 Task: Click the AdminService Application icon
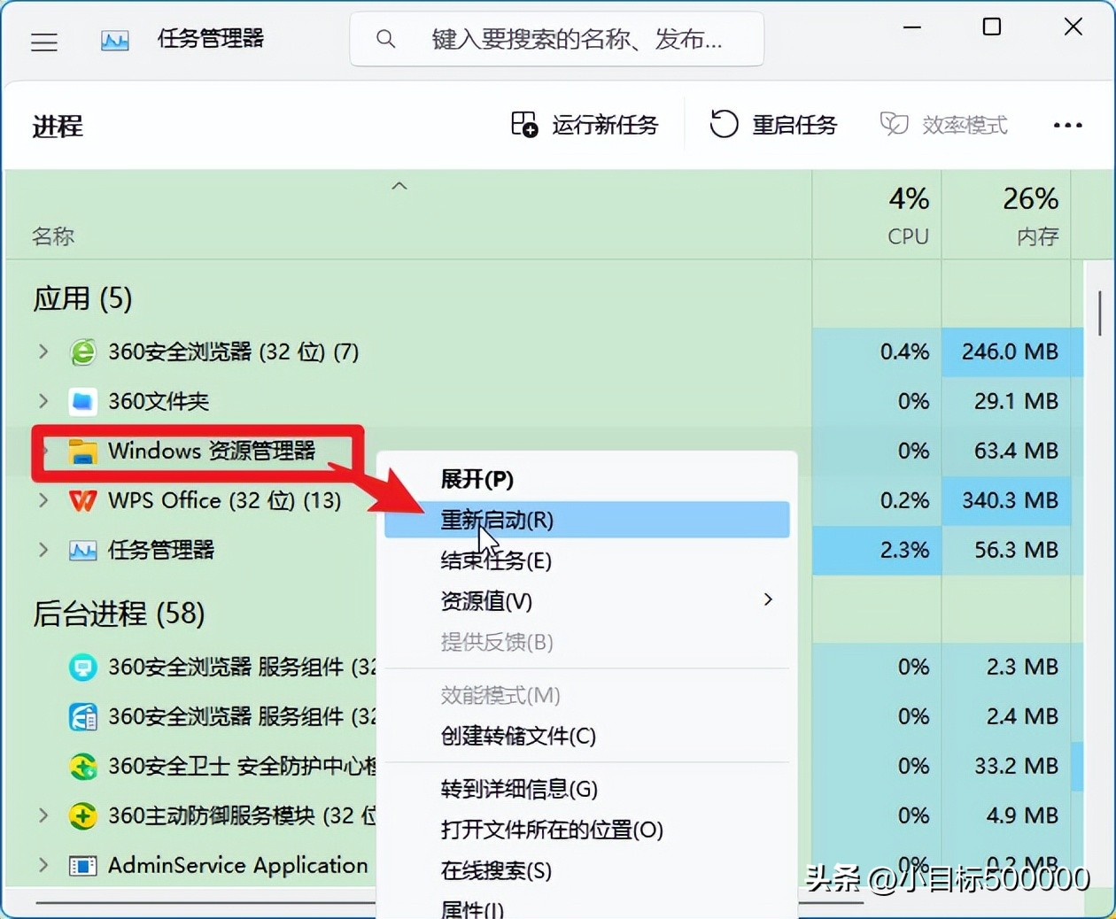(82, 866)
